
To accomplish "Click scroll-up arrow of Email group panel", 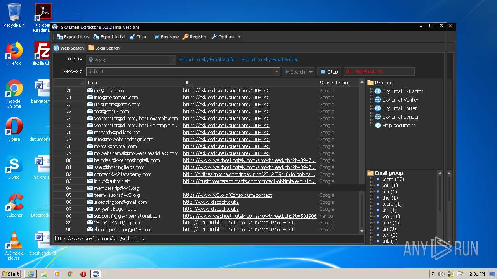I will click(x=440, y=173).
